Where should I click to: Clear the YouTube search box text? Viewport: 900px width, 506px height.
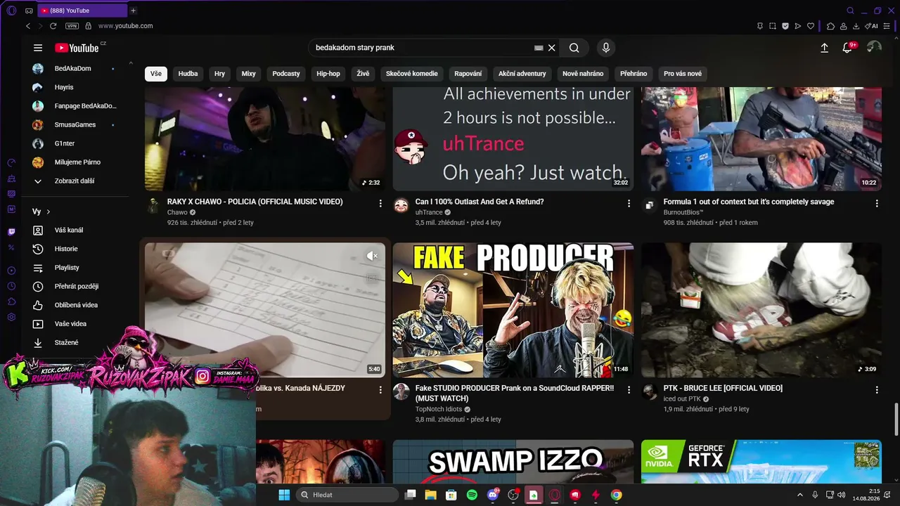coord(552,48)
